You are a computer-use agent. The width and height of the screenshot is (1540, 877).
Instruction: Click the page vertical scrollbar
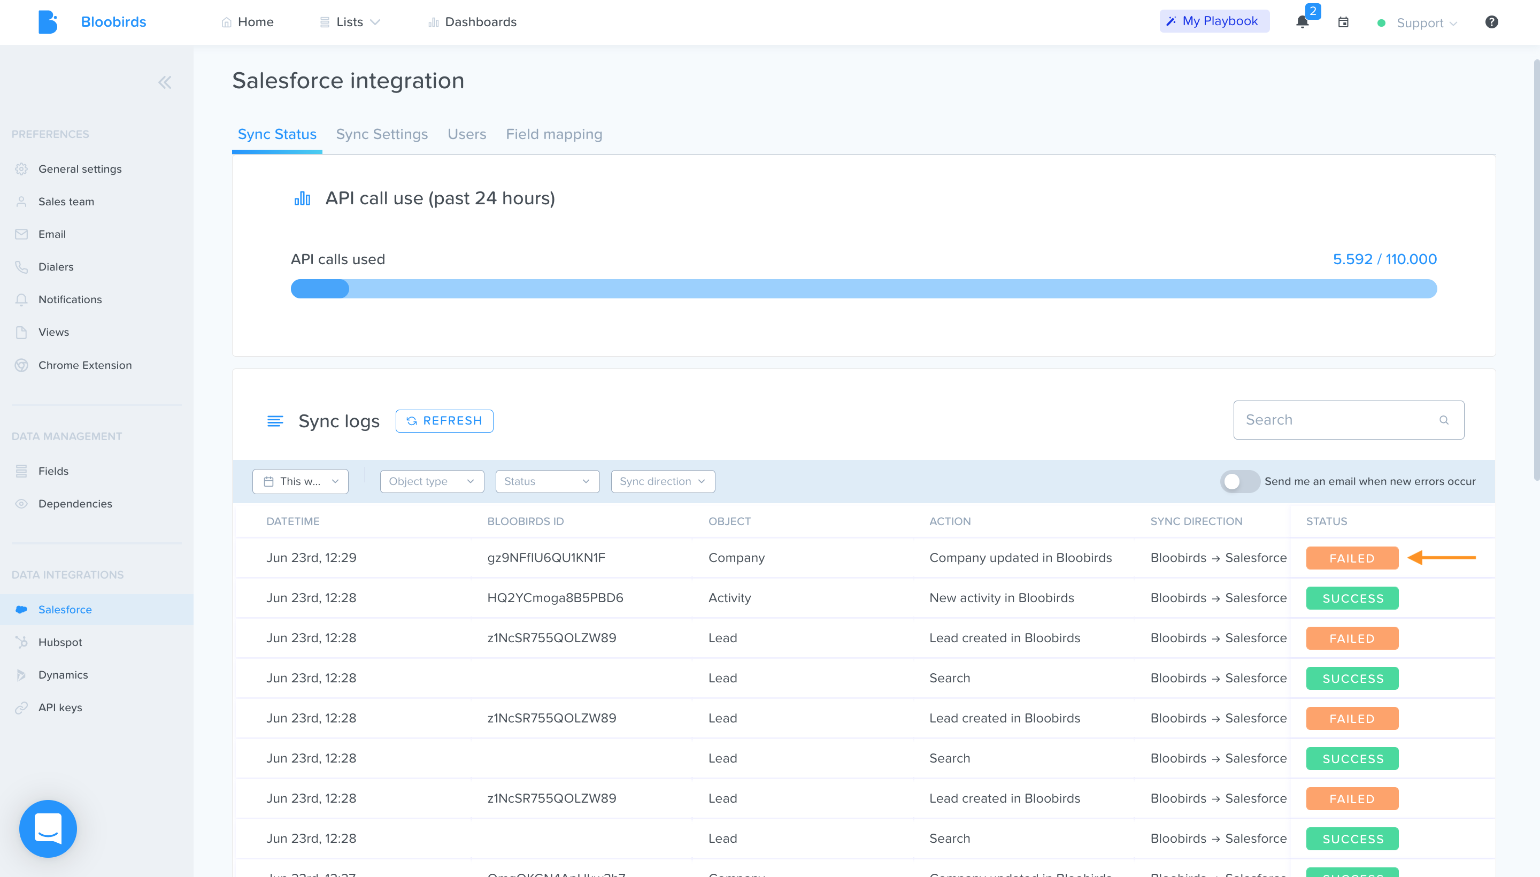point(1536,270)
